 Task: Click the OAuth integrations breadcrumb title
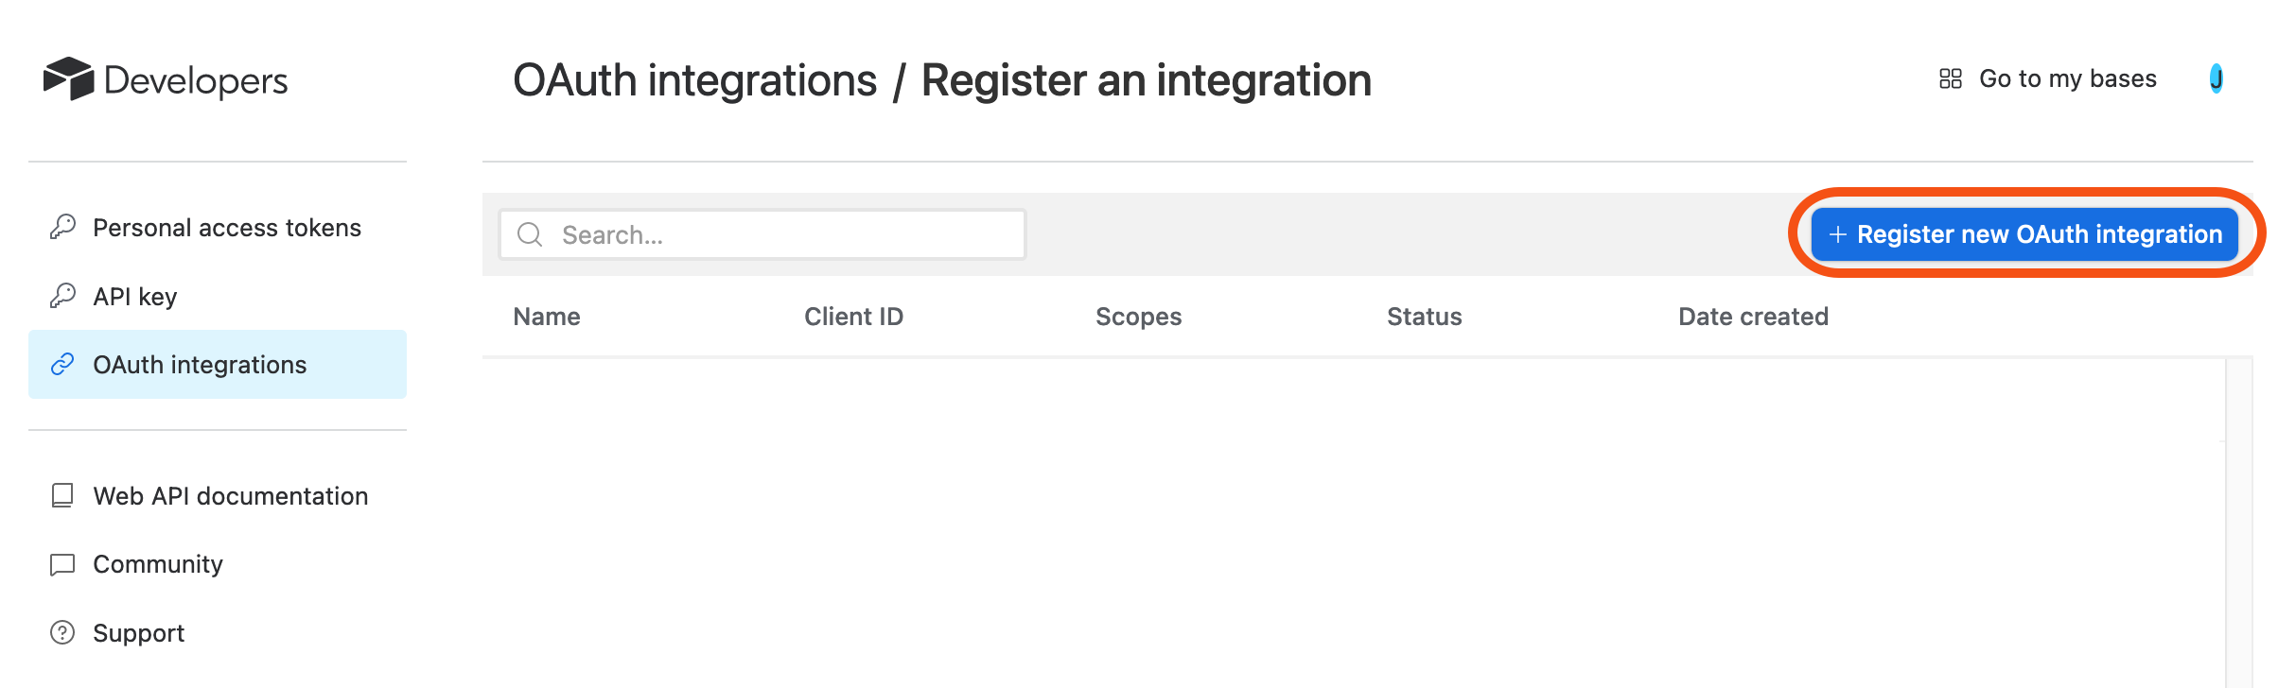coord(695,80)
